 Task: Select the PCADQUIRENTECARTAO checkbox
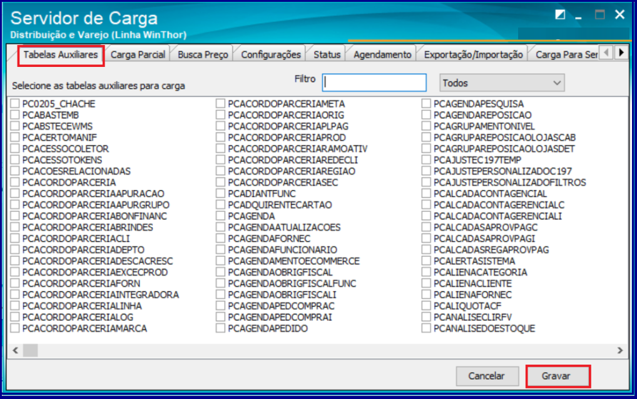221,205
